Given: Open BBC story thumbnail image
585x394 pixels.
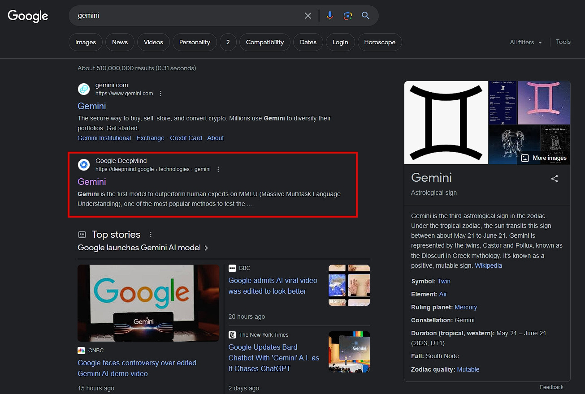Looking at the screenshot, I should (x=349, y=285).
